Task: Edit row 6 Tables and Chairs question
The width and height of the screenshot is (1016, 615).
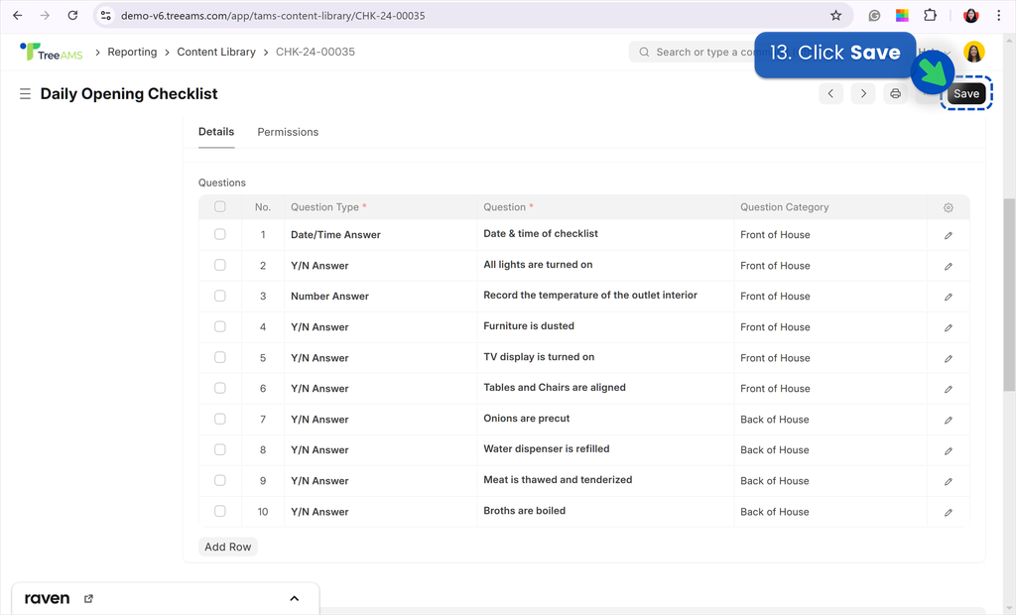Action: click(x=948, y=389)
